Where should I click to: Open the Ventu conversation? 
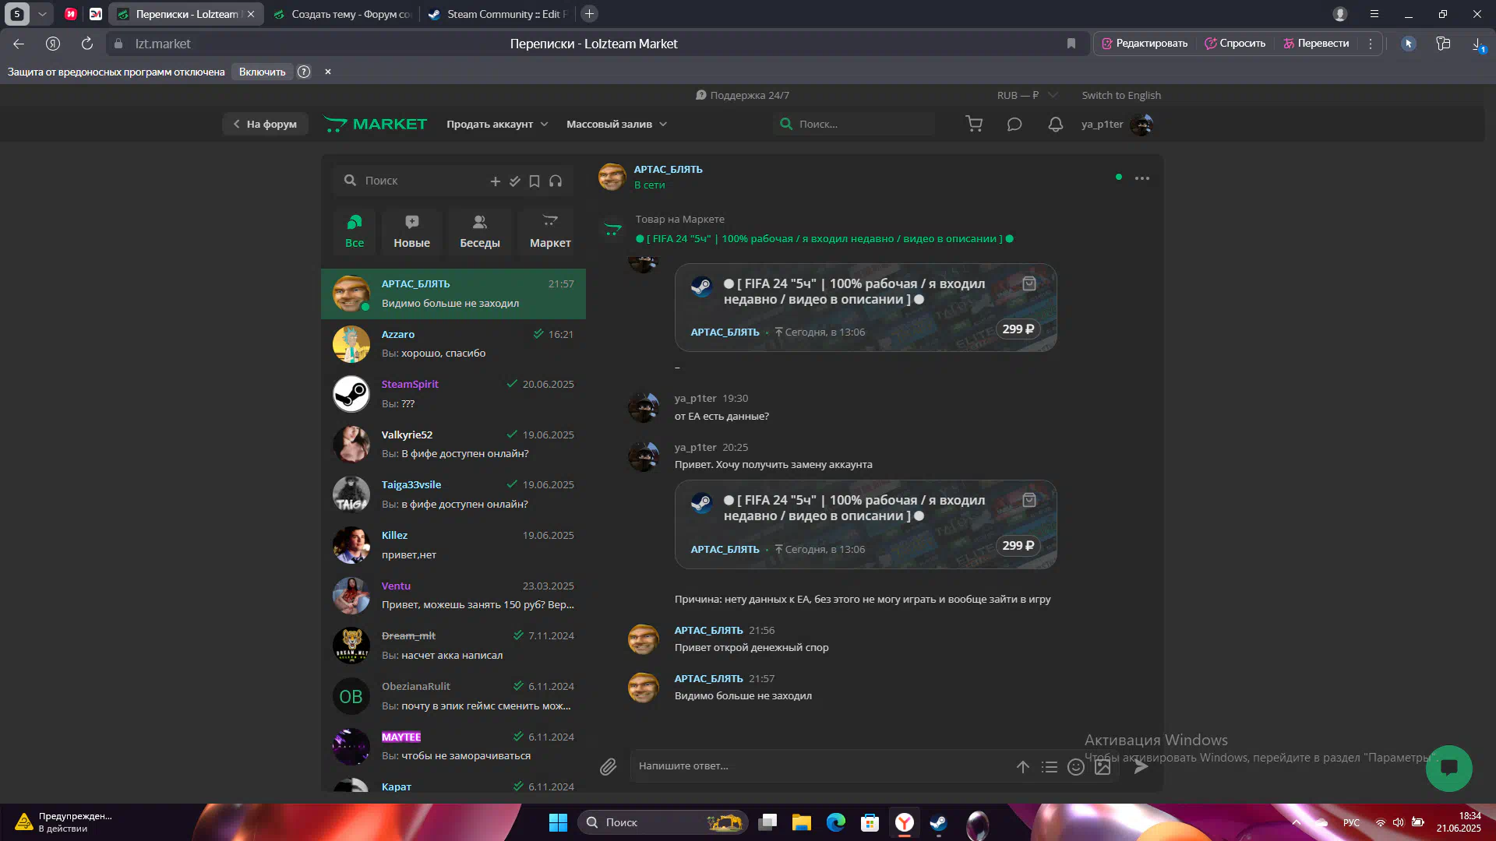tap(453, 596)
